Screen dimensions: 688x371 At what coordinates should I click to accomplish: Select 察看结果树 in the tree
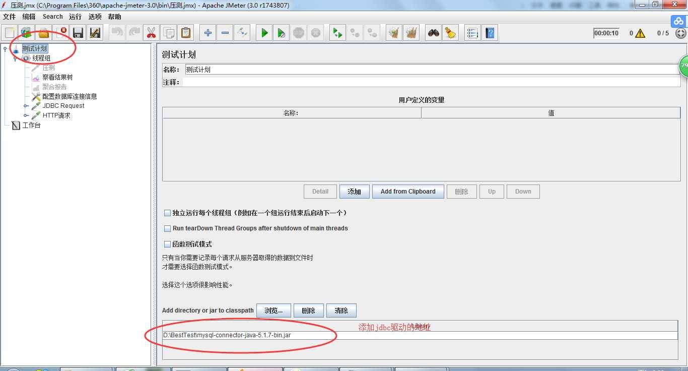click(57, 78)
